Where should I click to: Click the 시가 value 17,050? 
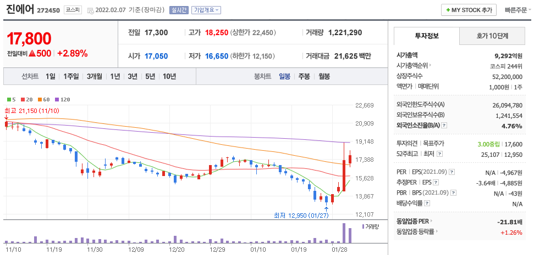coord(156,56)
